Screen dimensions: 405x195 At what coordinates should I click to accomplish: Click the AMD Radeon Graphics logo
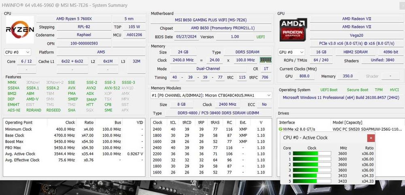293,30
